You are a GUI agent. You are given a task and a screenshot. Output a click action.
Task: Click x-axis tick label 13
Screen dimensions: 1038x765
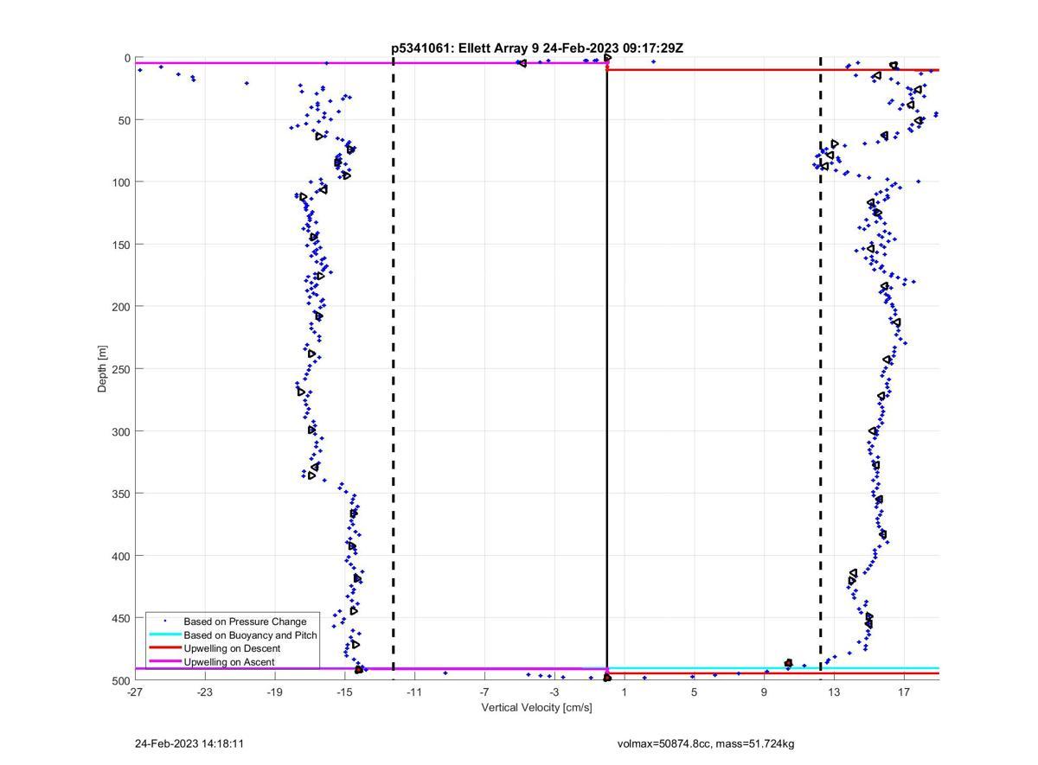(834, 692)
